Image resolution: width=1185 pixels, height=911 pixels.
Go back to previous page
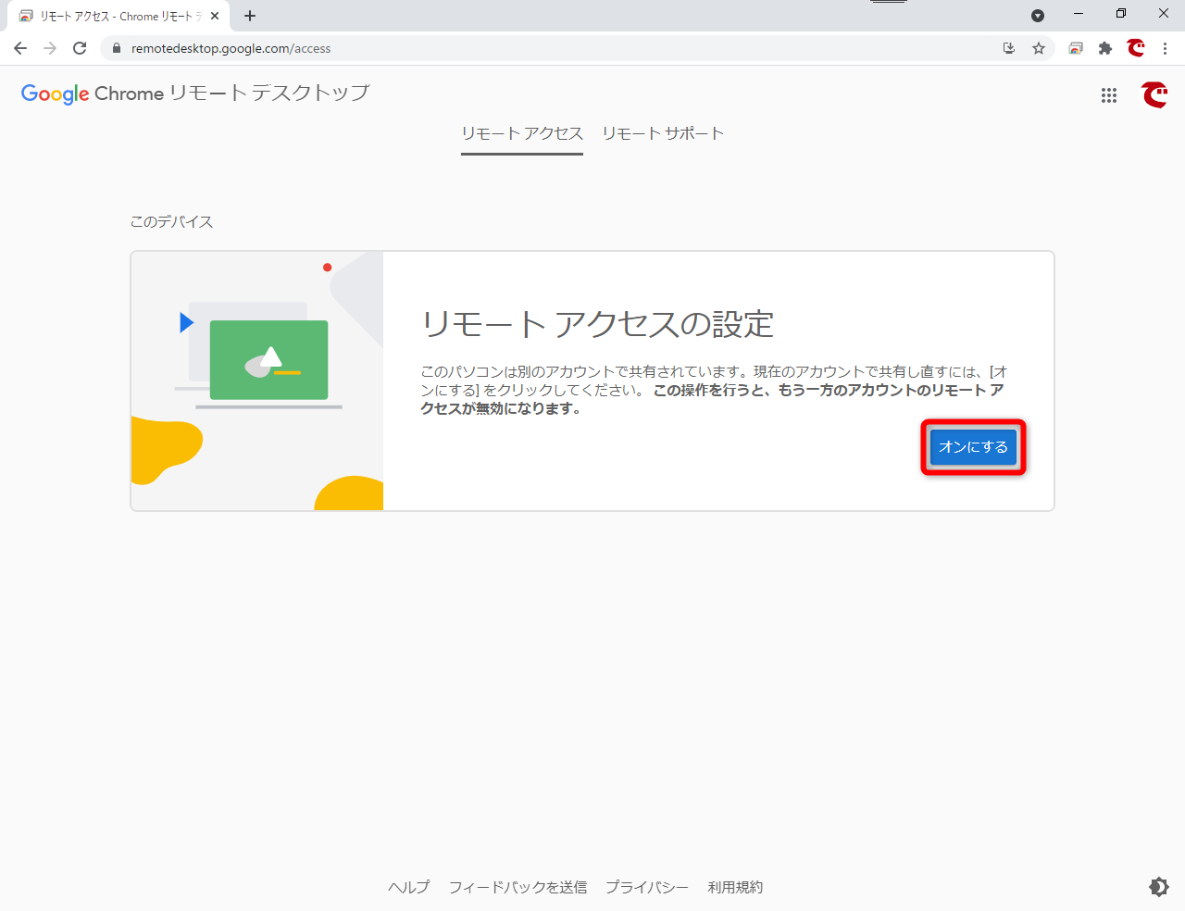coord(20,48)
